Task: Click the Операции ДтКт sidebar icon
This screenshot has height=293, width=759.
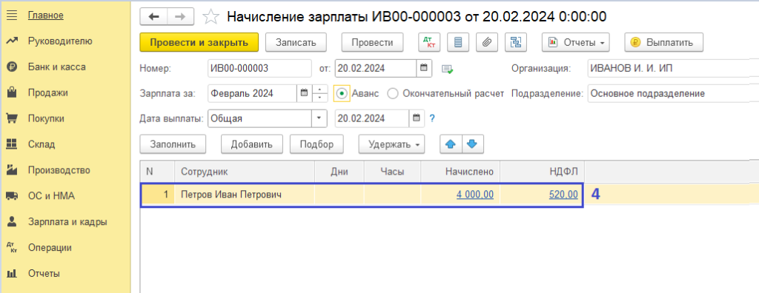Action: [12, 248]
